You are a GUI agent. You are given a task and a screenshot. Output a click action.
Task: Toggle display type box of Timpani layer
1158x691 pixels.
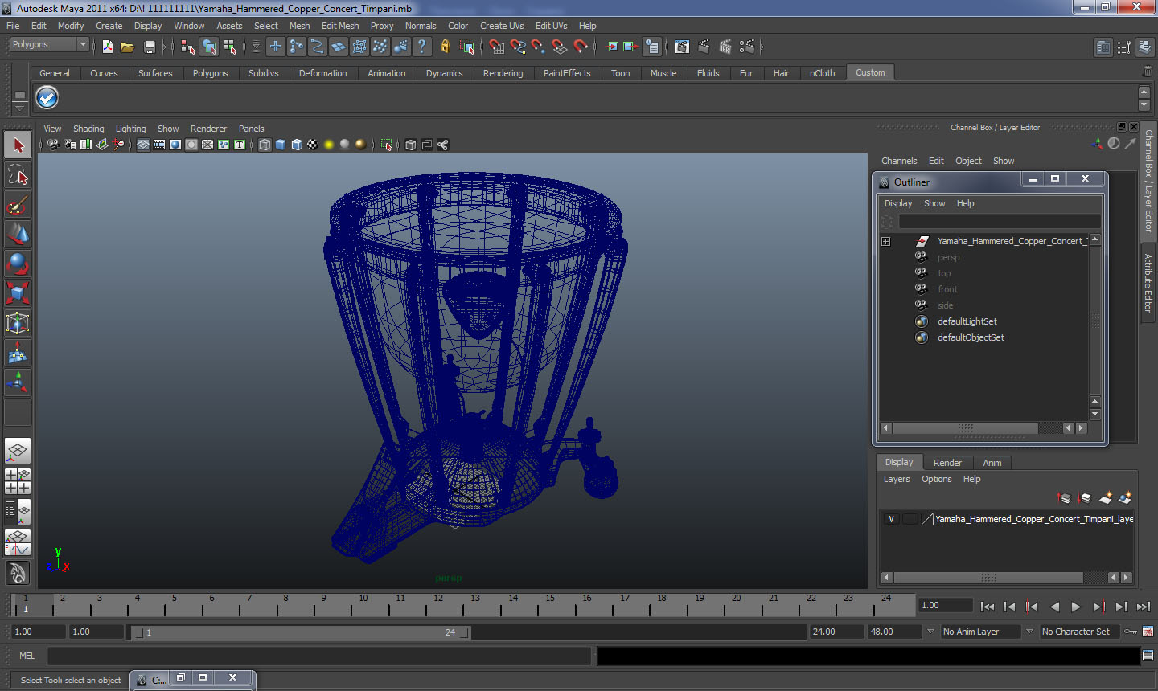pyautogui.click(x=910, y=519)
